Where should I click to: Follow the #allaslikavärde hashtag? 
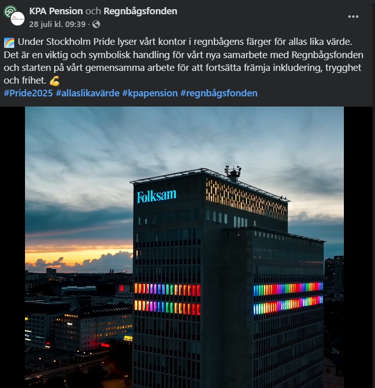[88, 93]
